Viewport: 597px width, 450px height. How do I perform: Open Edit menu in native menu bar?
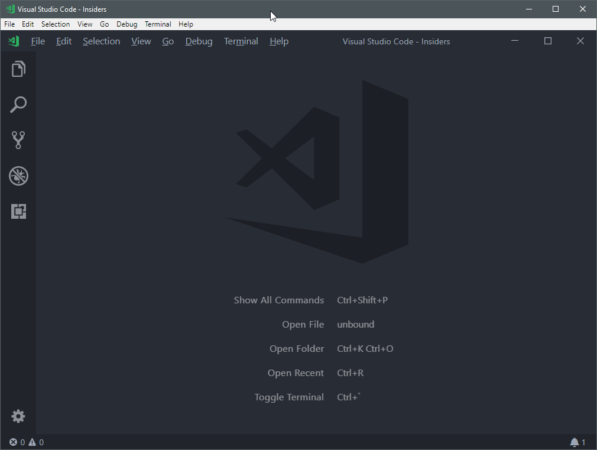pyautogui.click(x=28, y=24)
